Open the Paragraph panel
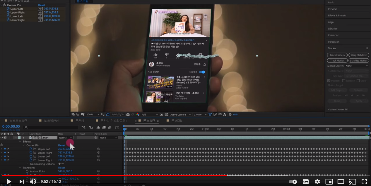Screen dimensions: 371x186 (x=334, y=42)
